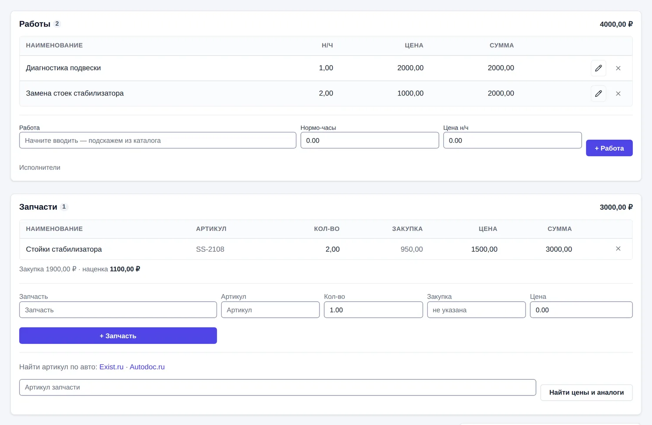Open the Exist.ru link
The image size is (652, 425).
click(x=111, y=367)
